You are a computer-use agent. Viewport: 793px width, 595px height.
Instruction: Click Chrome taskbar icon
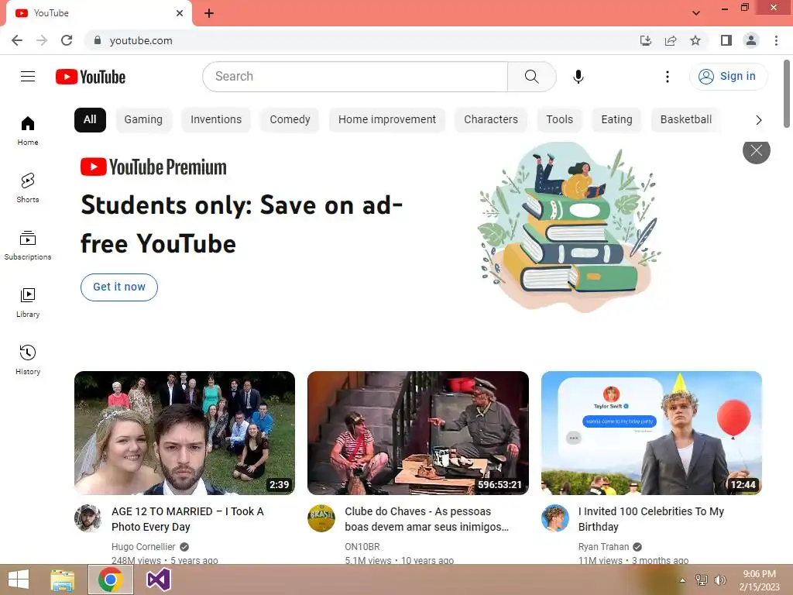click(x=111, y=580)
